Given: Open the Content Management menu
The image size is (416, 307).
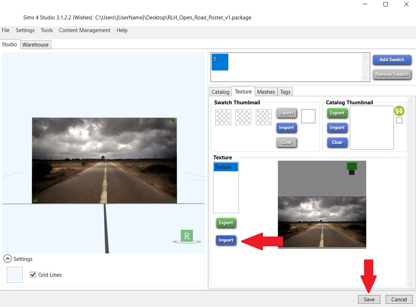Looking at the screenshot, I should point(84,30).
